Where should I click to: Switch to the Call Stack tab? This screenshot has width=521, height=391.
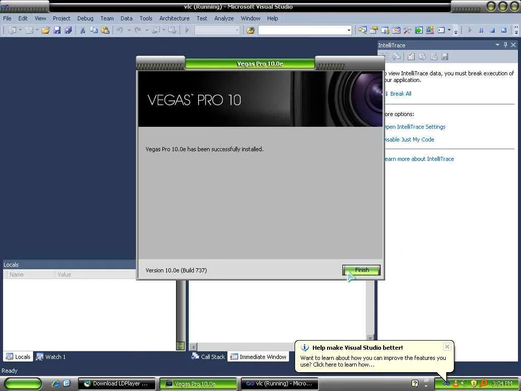[x=208, y=357]
